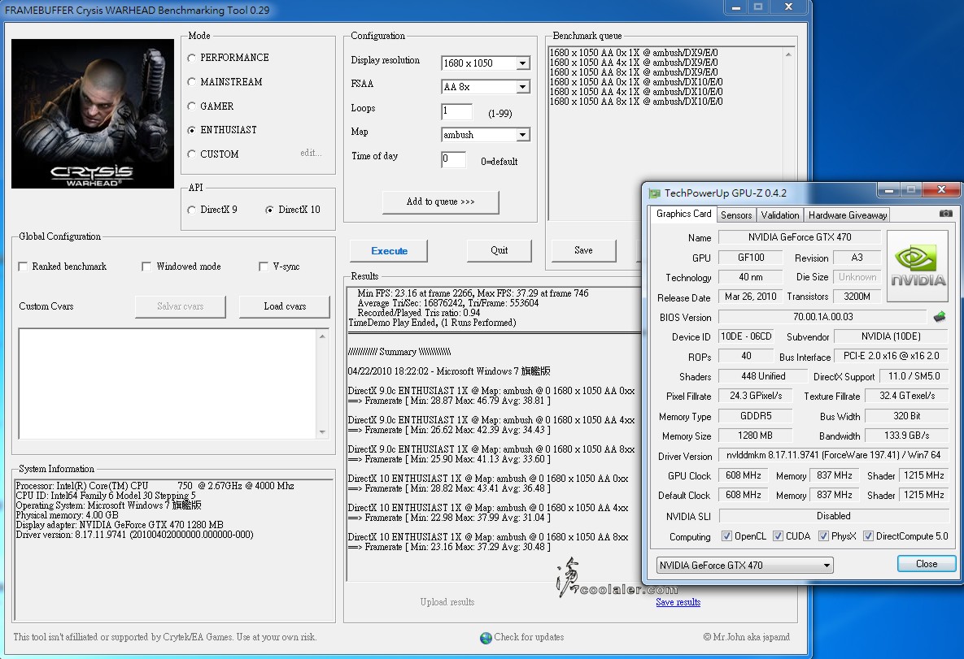Click the Quit button
The width and height of the screenshot is (964, 659).
click(499, 250)
